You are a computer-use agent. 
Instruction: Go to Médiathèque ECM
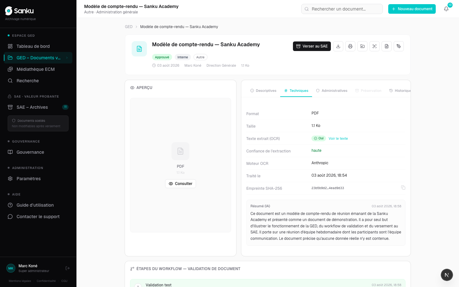[x=38, y=69]
